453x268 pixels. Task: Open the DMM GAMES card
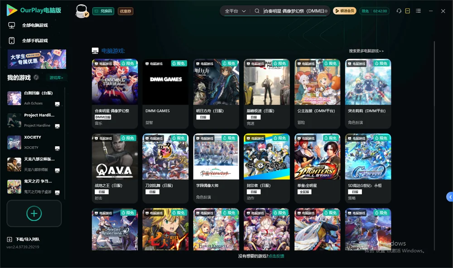(165, 94)
